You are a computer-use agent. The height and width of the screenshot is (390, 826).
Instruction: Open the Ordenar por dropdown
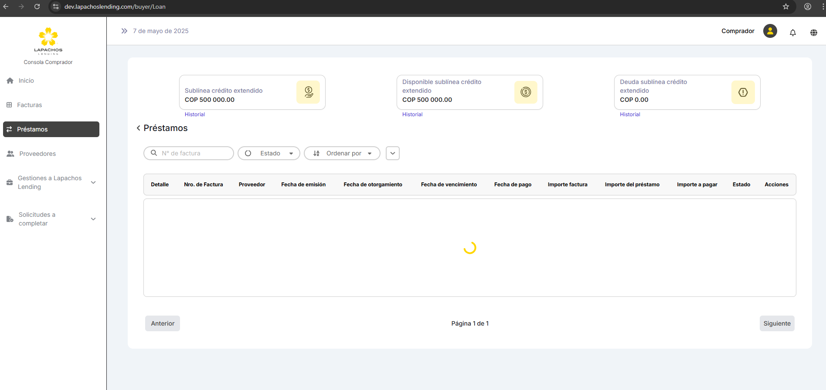click(342, 153)
